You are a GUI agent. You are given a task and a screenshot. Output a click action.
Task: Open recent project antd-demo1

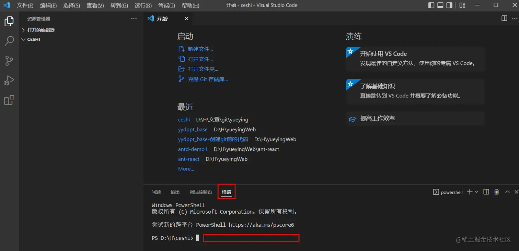coord(193,149)
